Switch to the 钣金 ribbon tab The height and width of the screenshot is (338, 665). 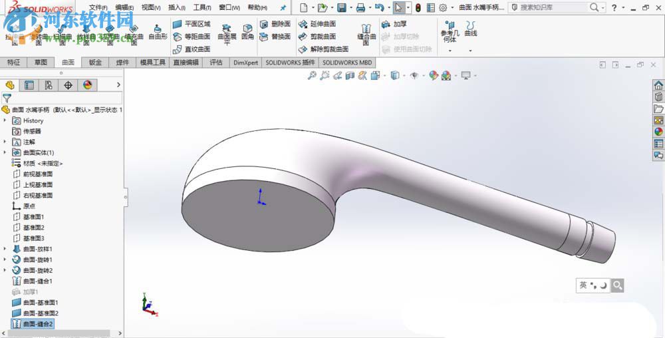pyautogui.click(x=95, y=63)
